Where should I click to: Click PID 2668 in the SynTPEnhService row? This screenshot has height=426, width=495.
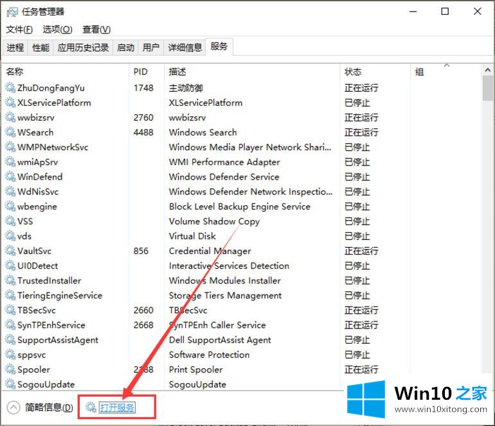(143, 325)
